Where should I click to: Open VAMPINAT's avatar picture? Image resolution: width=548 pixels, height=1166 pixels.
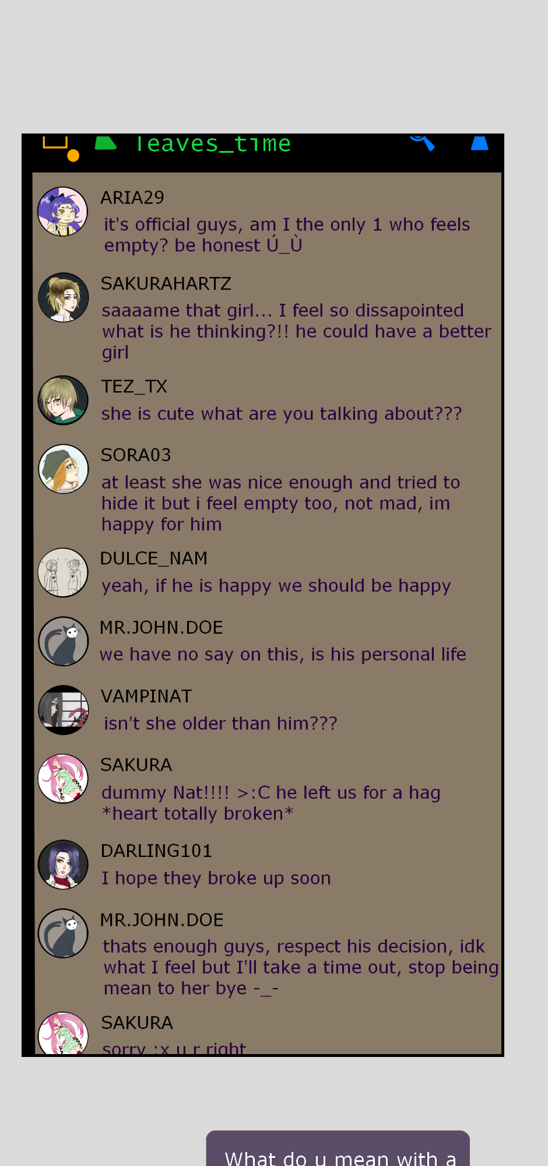(63, 710)
